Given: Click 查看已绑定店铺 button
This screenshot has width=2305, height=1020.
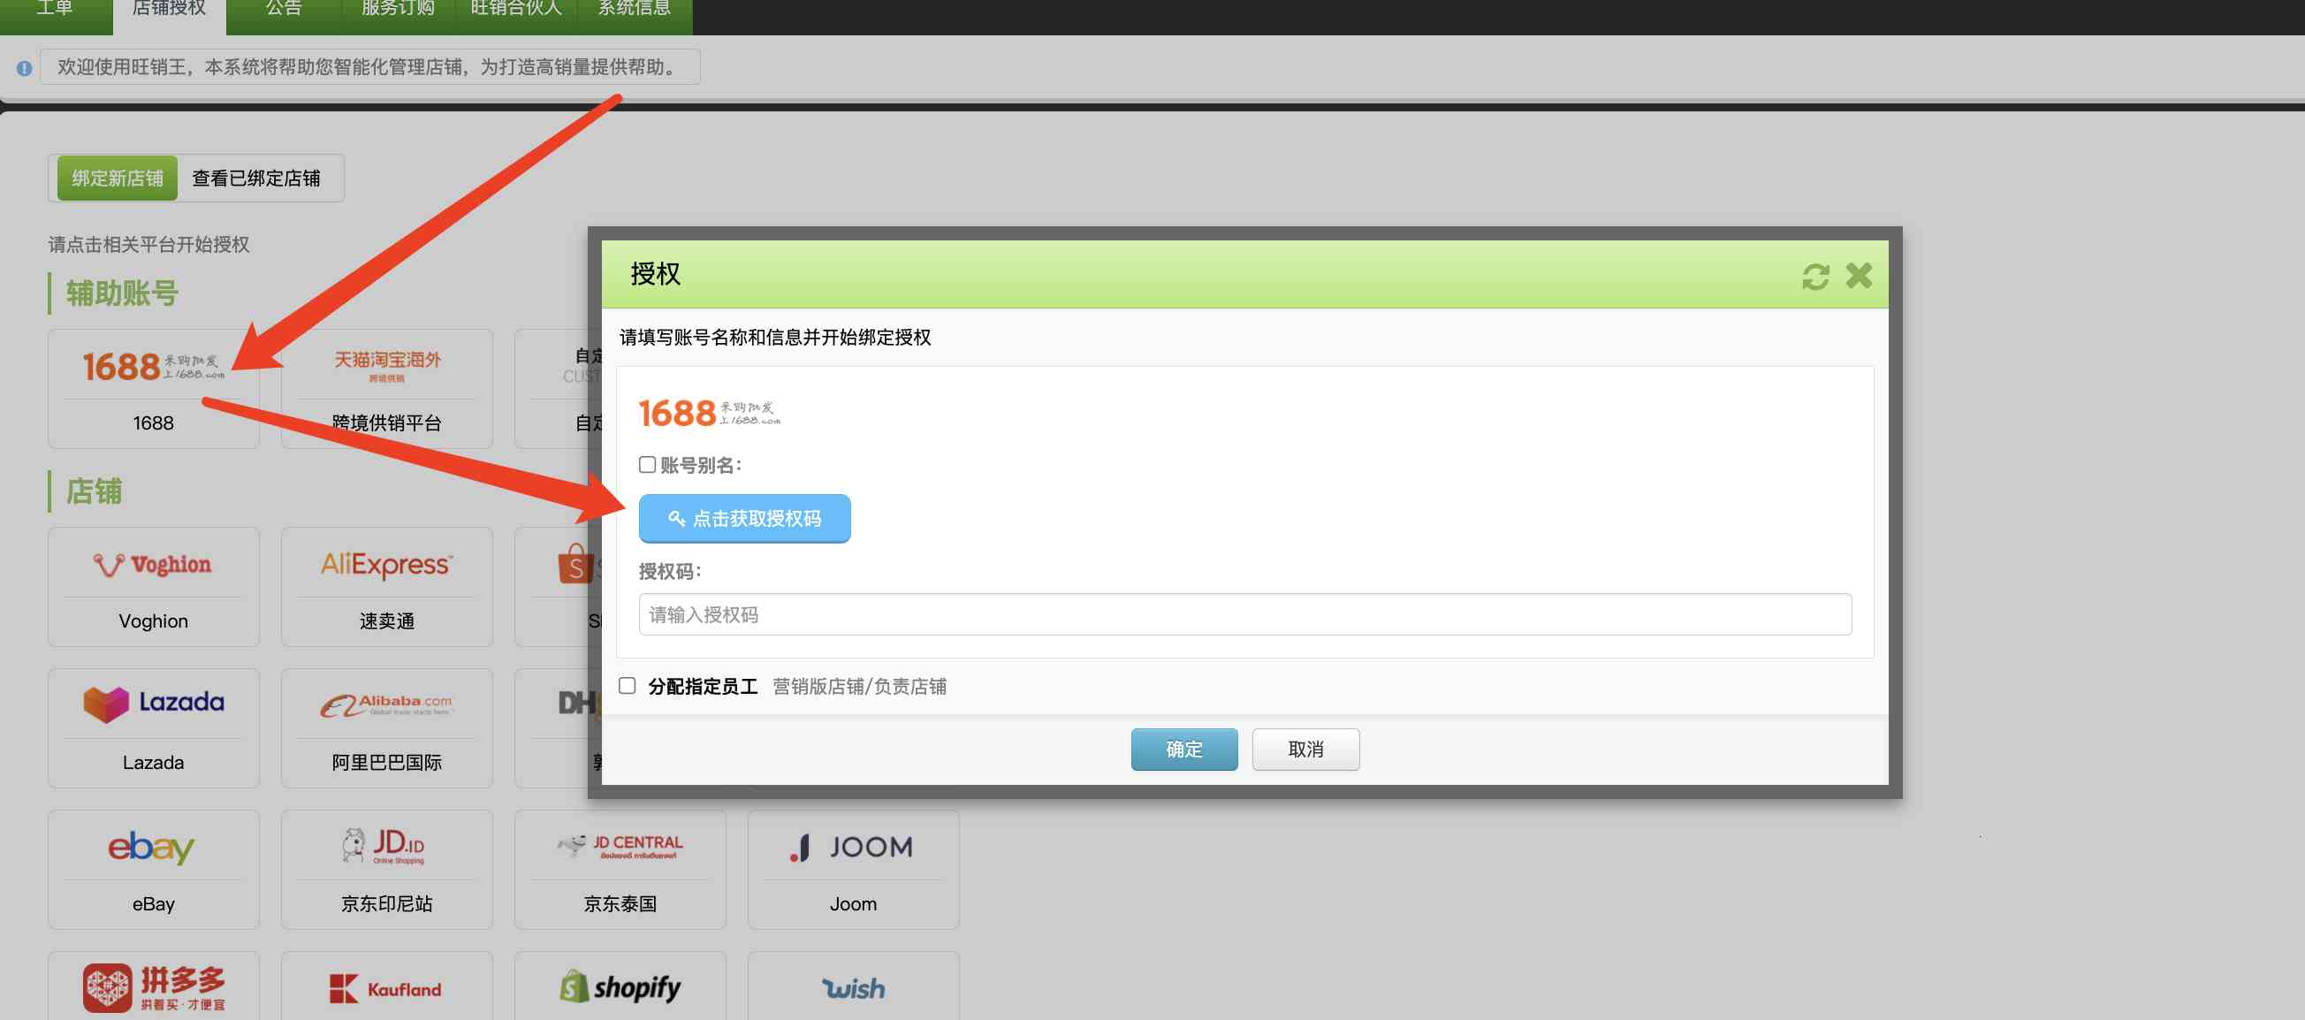Looking at the screenshot, I should (256, 178).
